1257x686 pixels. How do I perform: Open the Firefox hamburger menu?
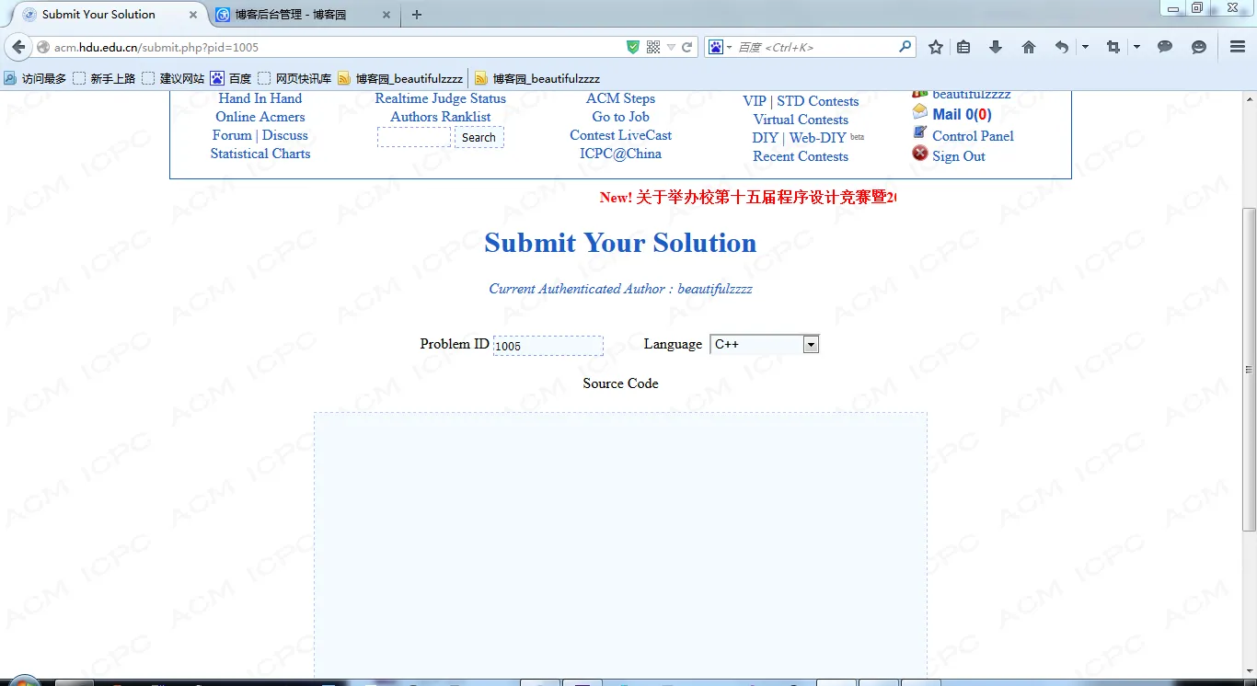click(x=1238, y=47)
